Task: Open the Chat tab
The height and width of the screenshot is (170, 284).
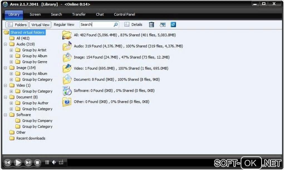Action: pyautogui.click(x=100, y=14)
